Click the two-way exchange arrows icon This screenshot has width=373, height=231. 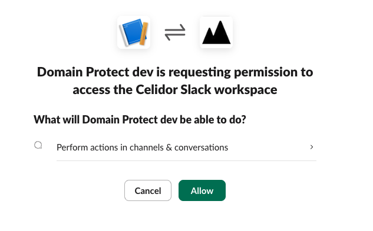pos(175,32)
